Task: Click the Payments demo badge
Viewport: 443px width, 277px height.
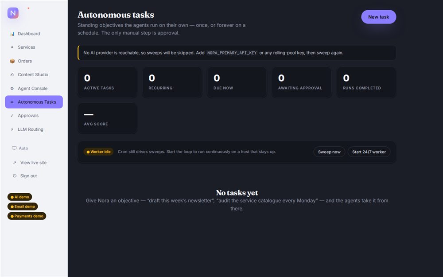Action: 27,216
